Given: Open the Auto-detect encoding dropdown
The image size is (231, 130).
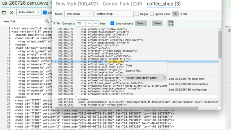Looking at the screenshot, I should [29, 12].
